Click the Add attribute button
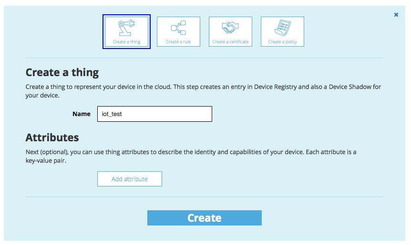Viewport: 411px width, 245px height. [x=130, y=179]
